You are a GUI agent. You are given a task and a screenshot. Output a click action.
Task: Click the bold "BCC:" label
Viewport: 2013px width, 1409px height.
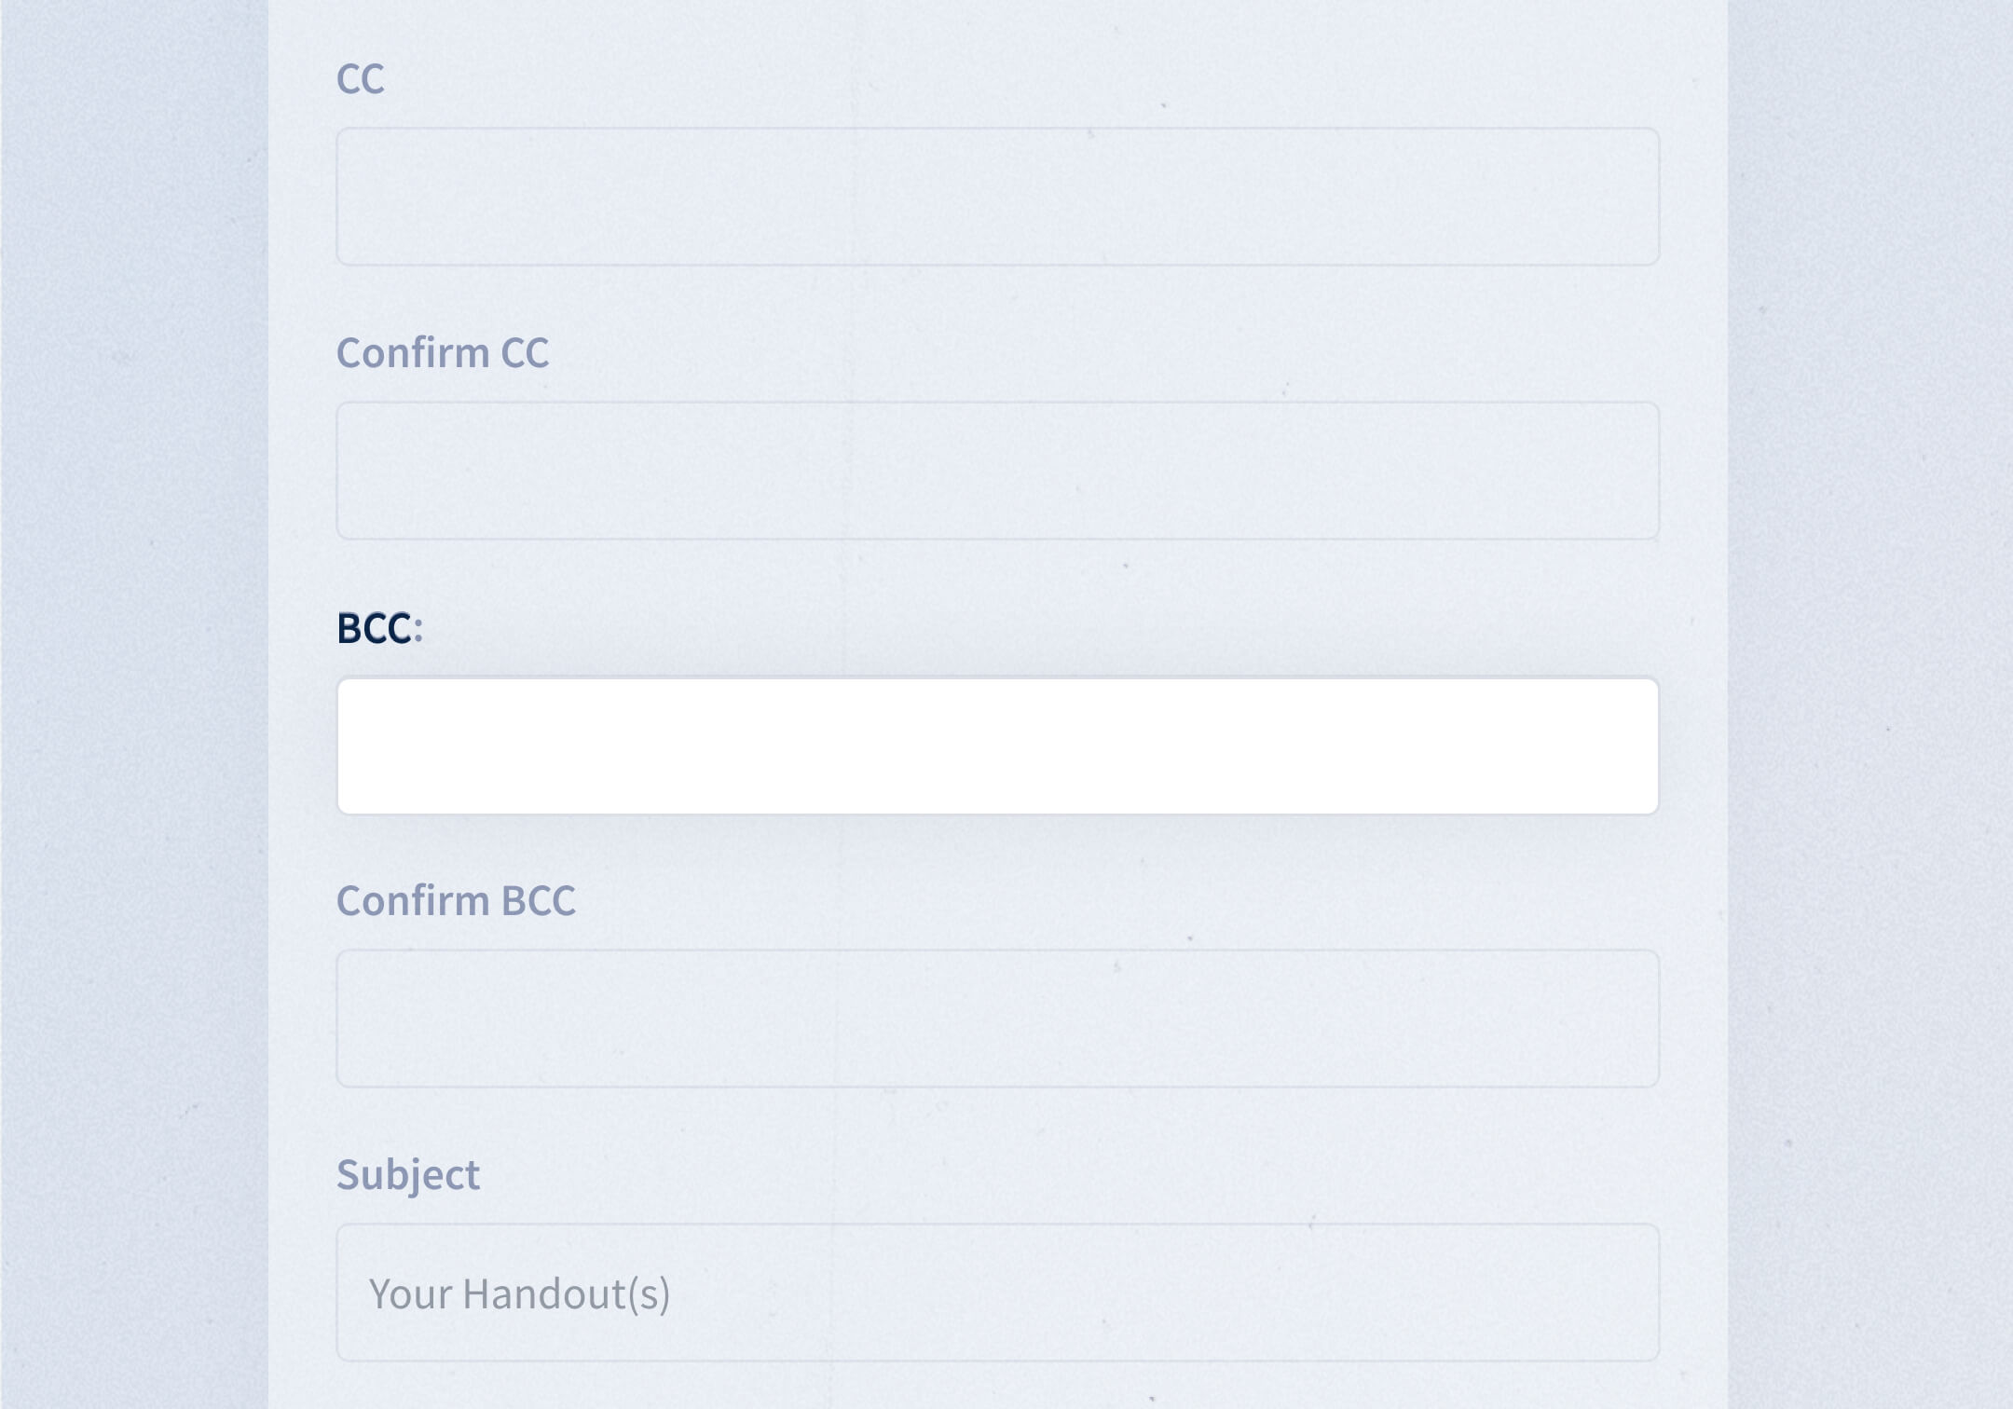point(375,628)
